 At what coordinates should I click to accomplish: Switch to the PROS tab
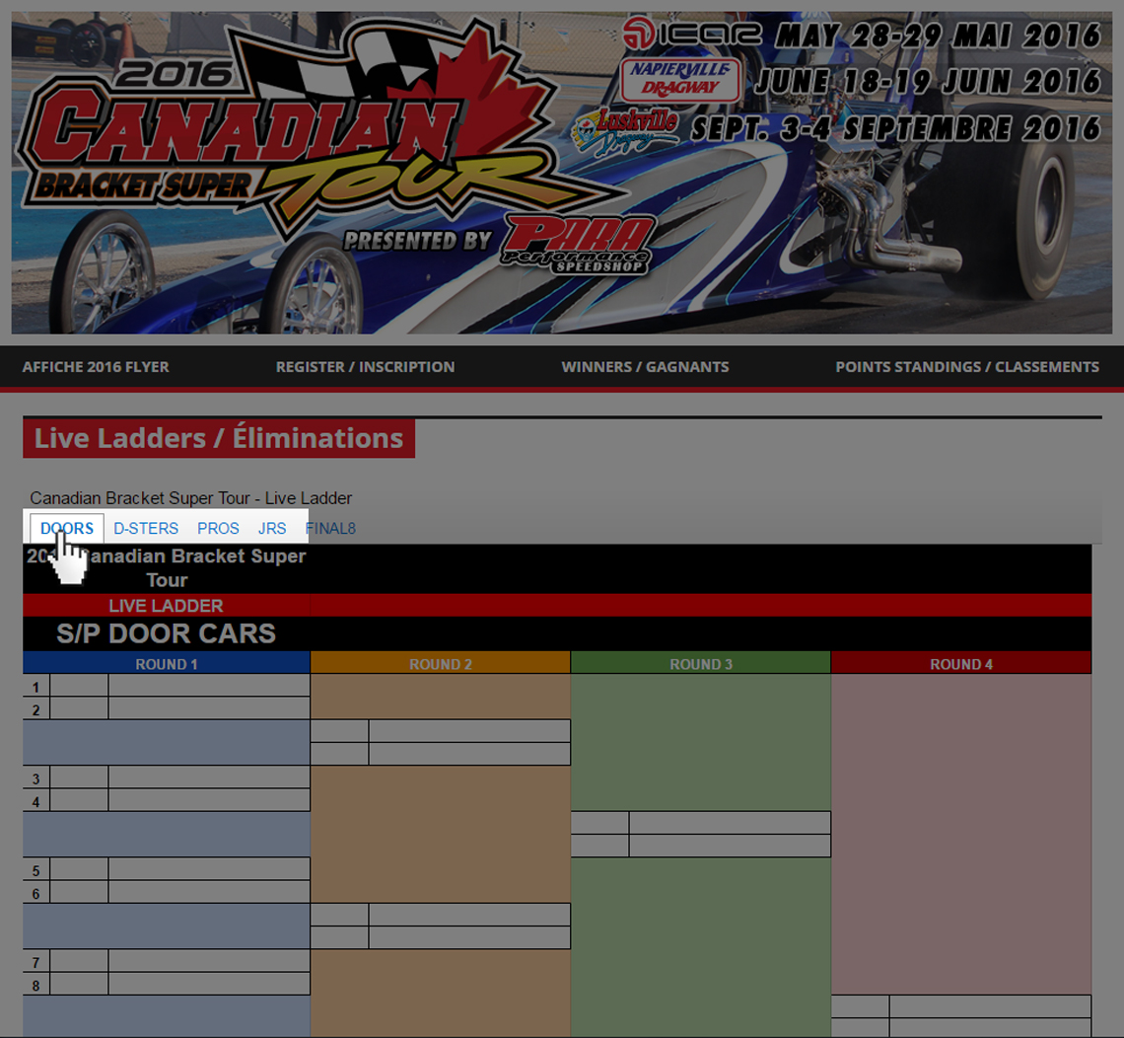pyautogui.click(x=218, y=529)
